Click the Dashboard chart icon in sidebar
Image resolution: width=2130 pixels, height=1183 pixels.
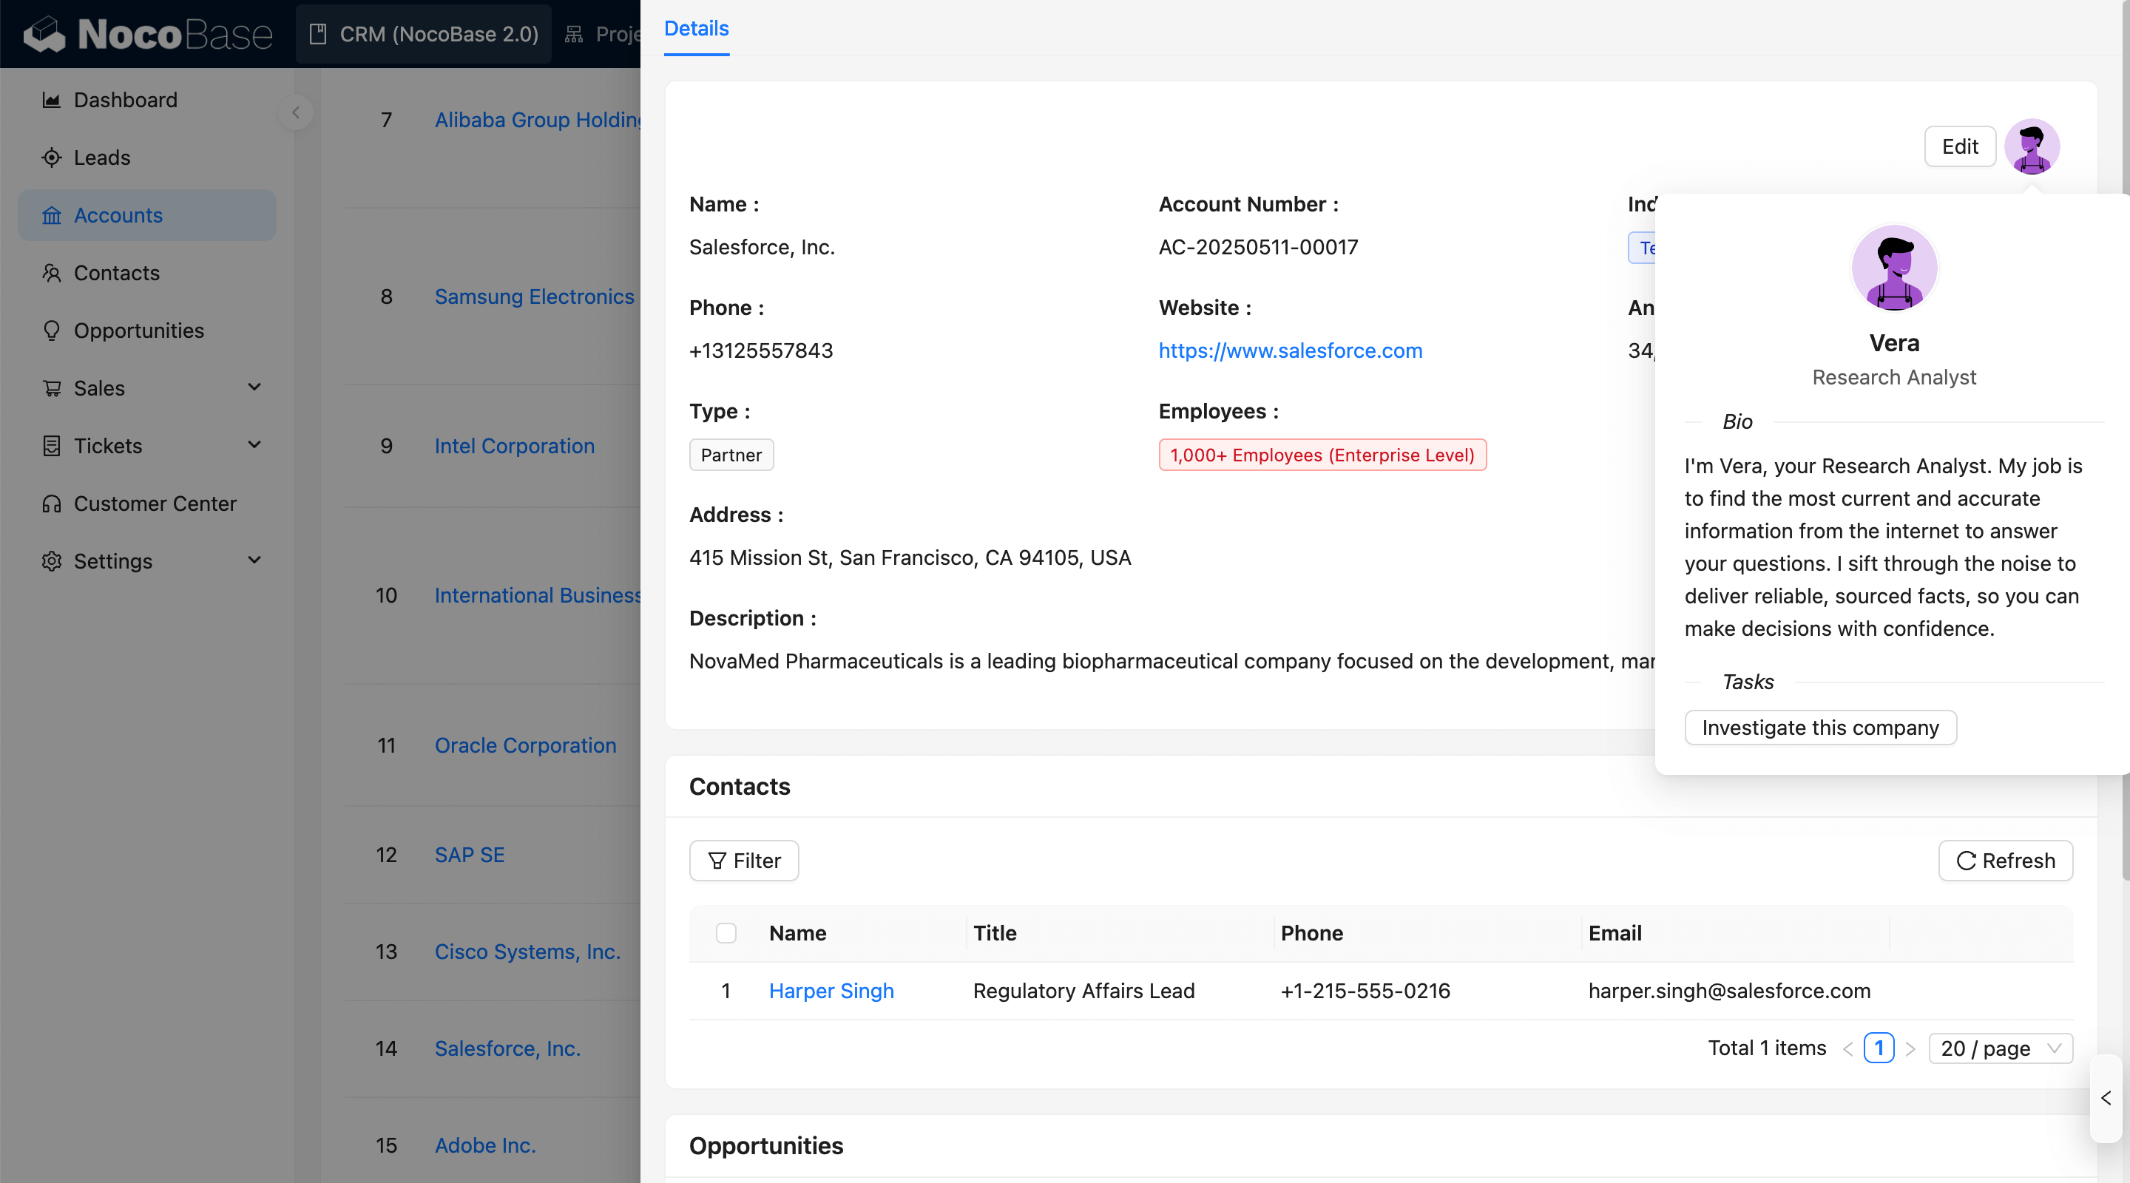coord(51,100)
